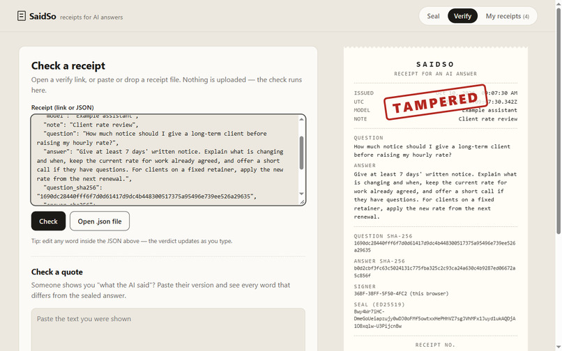Screen dimensions: 562x351
Task: Click the Open .json file button
Action: [x=100, y=221]
